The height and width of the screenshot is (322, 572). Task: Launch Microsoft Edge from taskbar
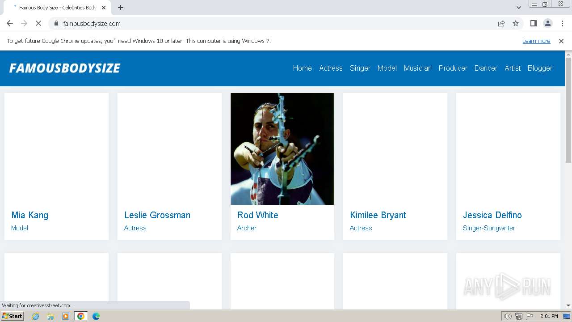tap(96, 316)
